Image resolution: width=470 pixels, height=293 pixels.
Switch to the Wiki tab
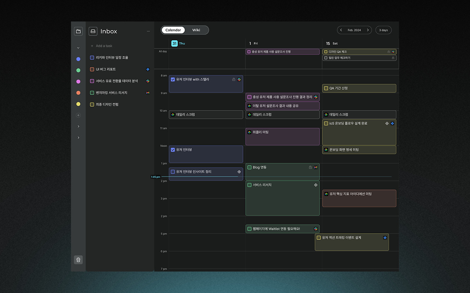[196, 30]
